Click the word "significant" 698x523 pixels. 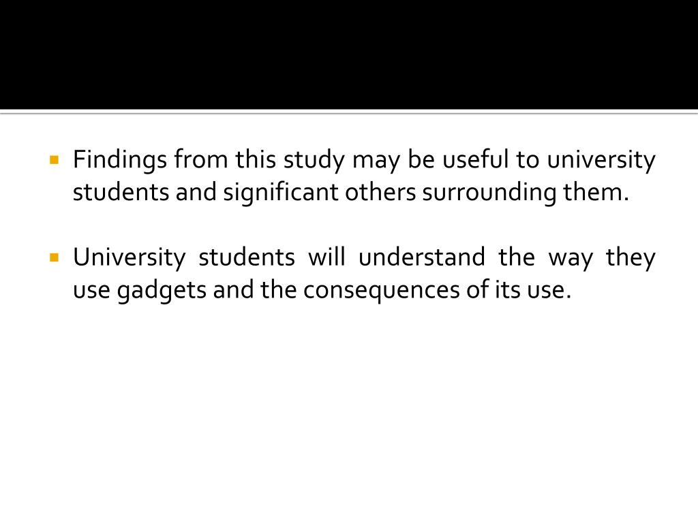[280, 193]
